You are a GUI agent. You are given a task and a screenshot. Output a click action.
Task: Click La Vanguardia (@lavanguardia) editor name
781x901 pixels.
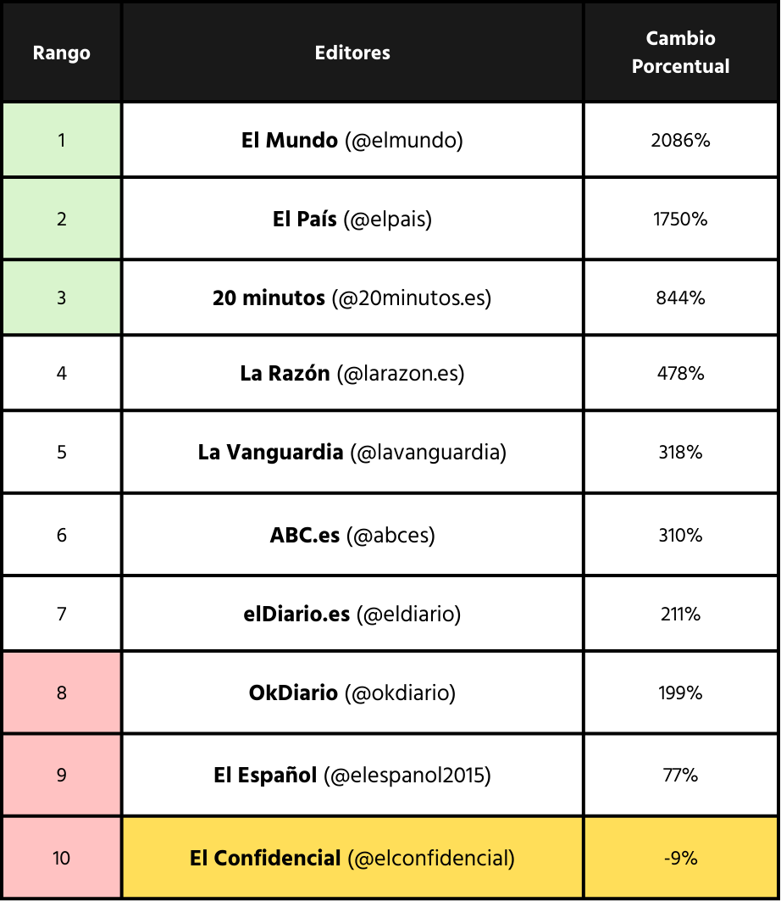(x=352, y=453)
